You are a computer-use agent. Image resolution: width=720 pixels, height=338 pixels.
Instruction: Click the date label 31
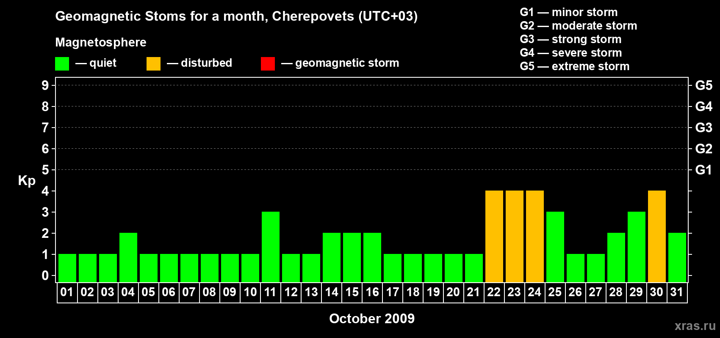click(677, 292)
